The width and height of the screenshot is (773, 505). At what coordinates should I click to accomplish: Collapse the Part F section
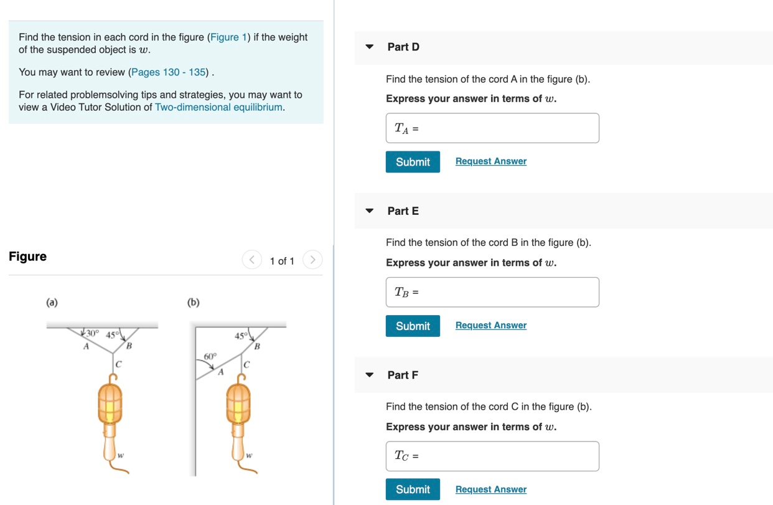369,375
